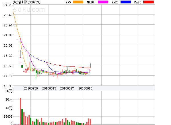The width and height of the screenshot is (171, 125).
Task: Click the 12.96 price axis label
Action: [x=8, y=86]
